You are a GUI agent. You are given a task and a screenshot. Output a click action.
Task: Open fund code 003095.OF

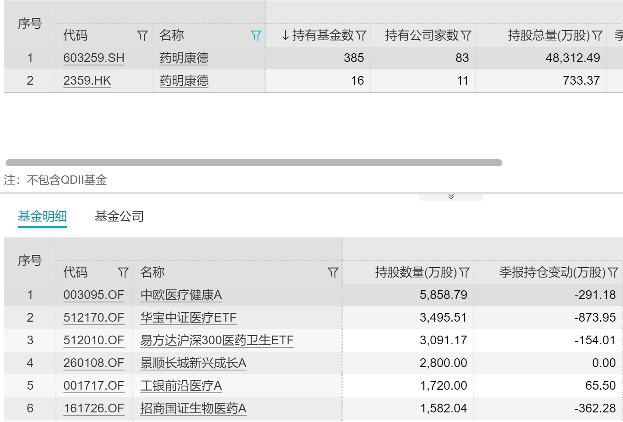tap(94, 295)
